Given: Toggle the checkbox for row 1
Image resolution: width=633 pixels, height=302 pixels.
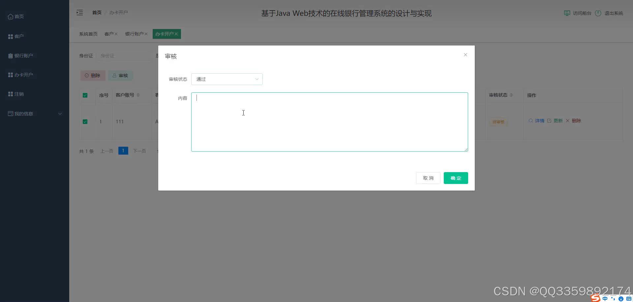Looking at the screenshot, I should tap(85, 122).
